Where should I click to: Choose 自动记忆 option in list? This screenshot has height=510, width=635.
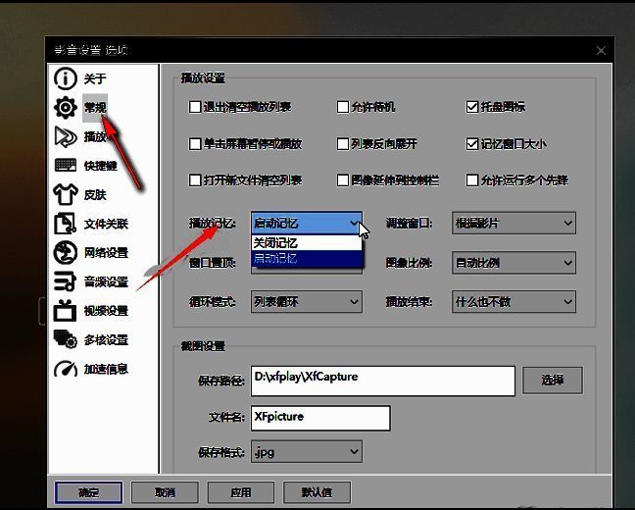(307, 259)
